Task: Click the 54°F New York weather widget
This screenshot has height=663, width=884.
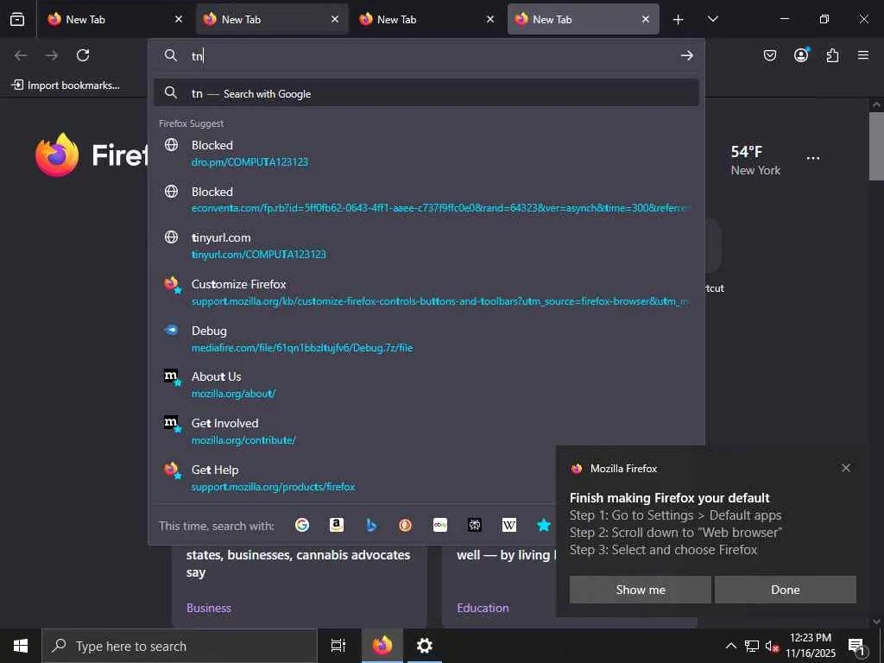Action: (755, 160)
